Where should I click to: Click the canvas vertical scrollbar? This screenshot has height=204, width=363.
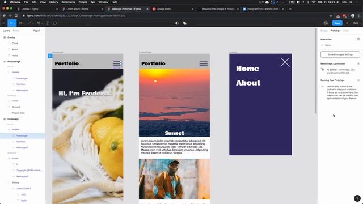pos(316,71)
